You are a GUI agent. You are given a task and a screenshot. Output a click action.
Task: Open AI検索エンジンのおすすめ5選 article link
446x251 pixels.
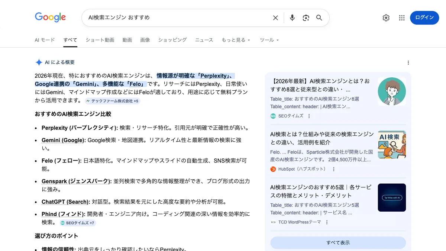click(x=321, y=192)
